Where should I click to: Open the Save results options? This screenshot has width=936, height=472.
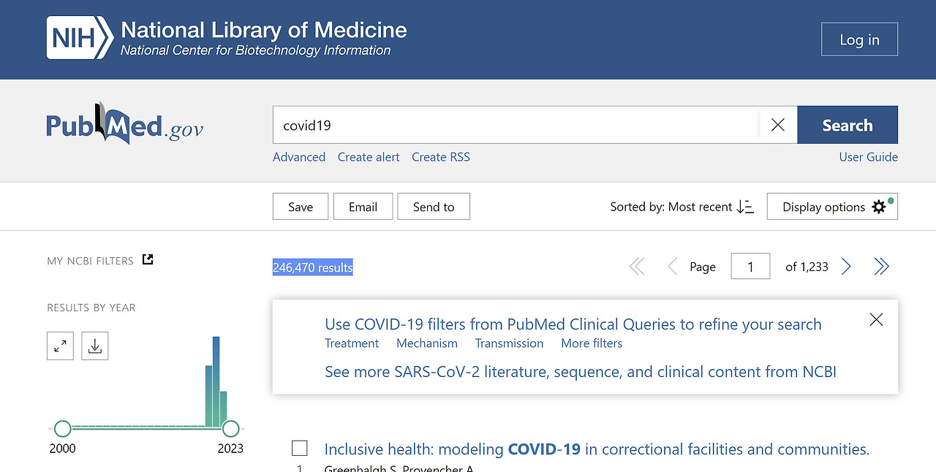pyautogui.click(x=300, y=207)
